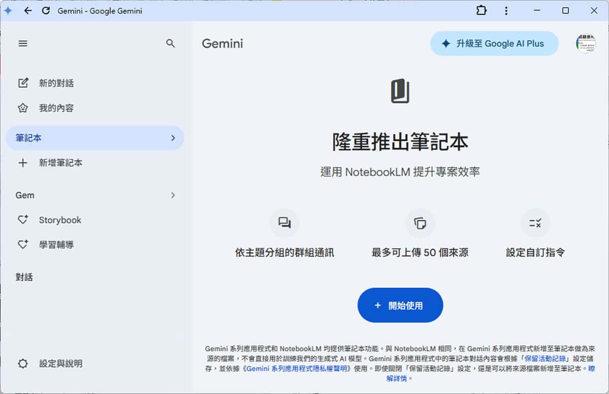609x394 pixels.
Task: Open 設定與說明 via the gear icon
Action: [23, 364]
